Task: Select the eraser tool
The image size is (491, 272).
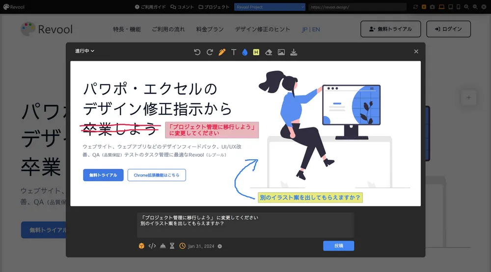Action: point(269,52)
